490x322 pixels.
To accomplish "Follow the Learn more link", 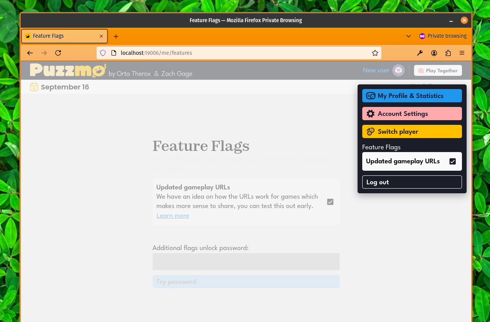I will tap(173, 215).
